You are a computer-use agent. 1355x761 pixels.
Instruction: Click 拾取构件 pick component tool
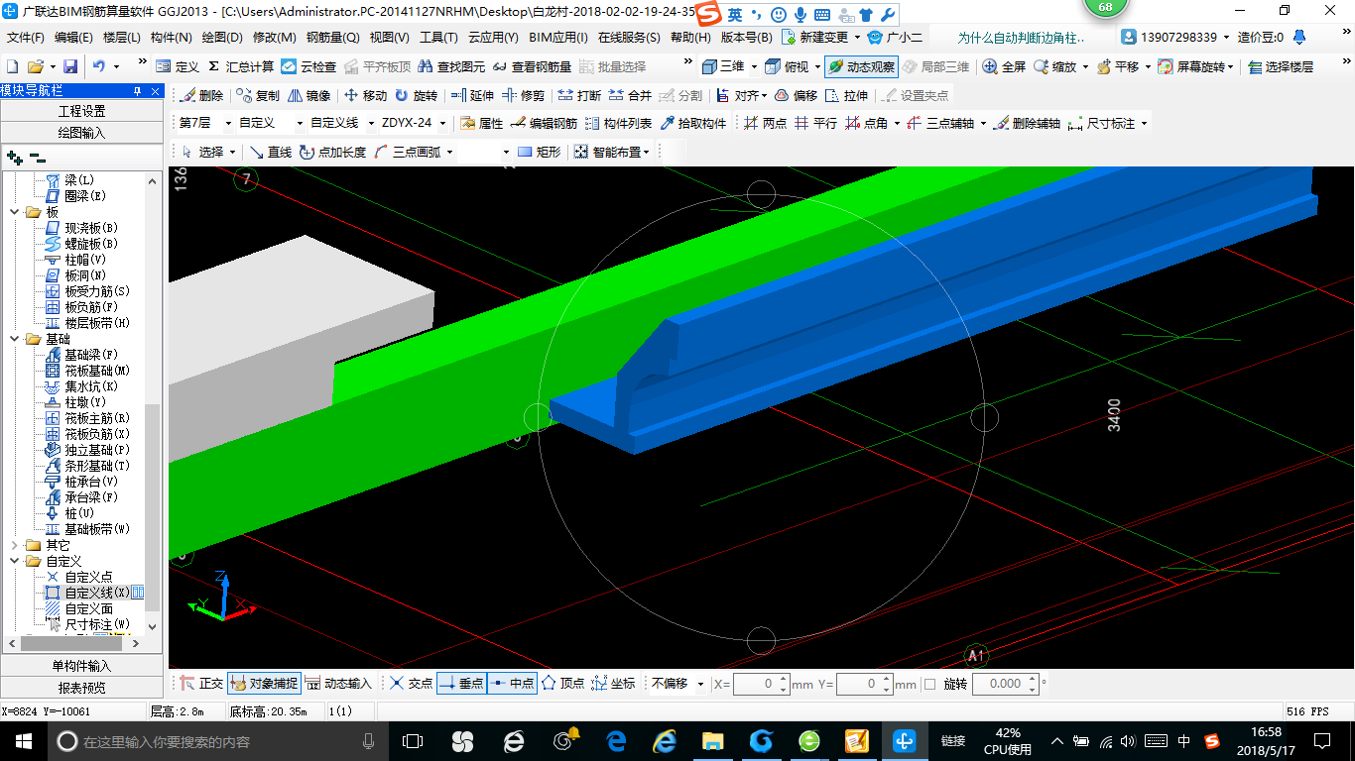(x=692, y=123)
